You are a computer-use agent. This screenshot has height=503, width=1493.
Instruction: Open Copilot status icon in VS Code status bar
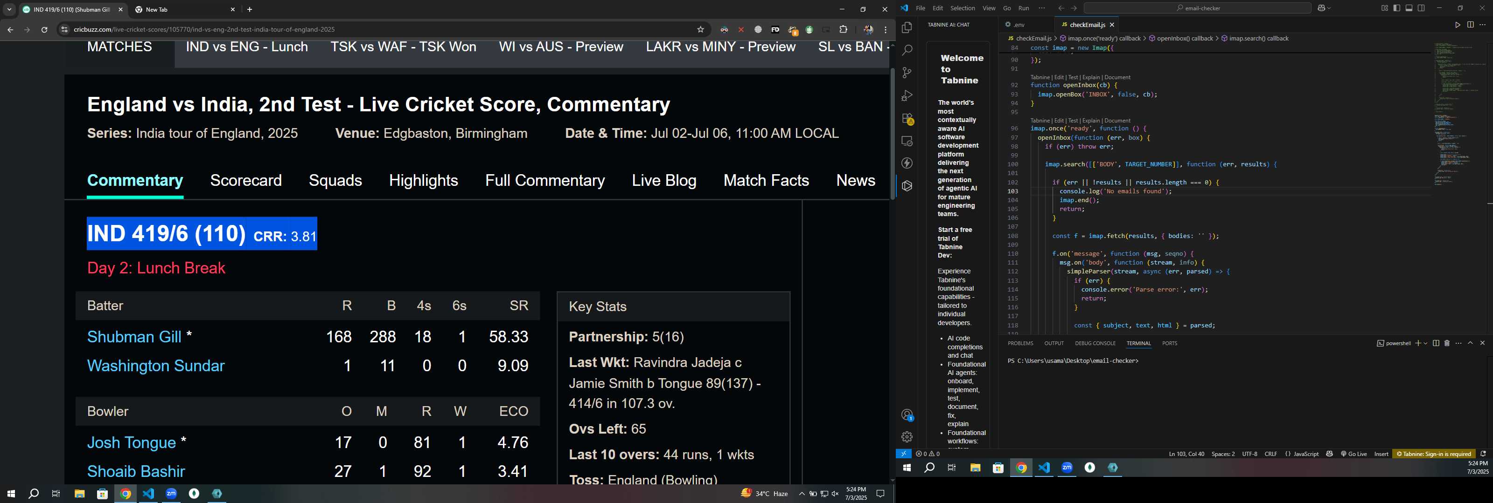(1330, 454)
